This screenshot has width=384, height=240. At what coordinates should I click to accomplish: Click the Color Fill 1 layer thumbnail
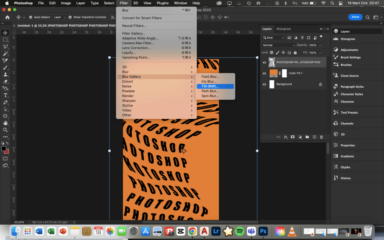click(x=274, y=73)
